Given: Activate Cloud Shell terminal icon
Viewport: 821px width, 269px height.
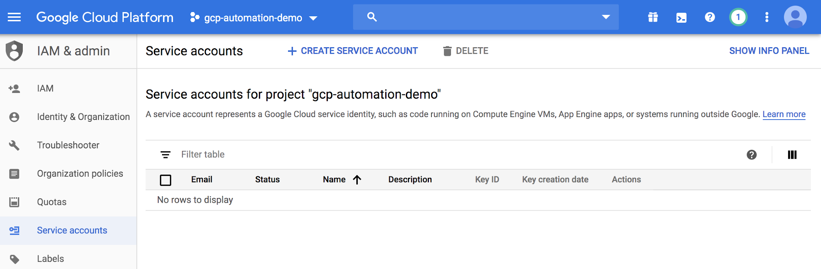Looking at the screenshot, I should click(x=681, y=17).
